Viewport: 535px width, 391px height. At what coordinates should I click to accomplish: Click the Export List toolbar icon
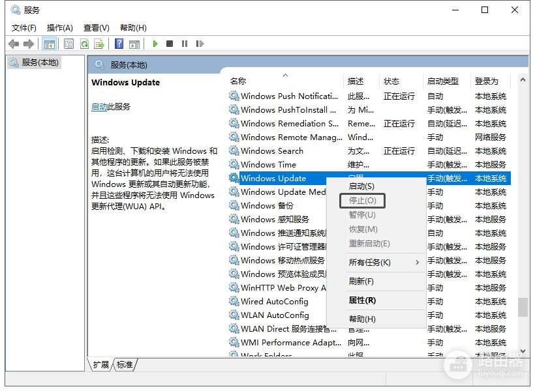(99, 44)
